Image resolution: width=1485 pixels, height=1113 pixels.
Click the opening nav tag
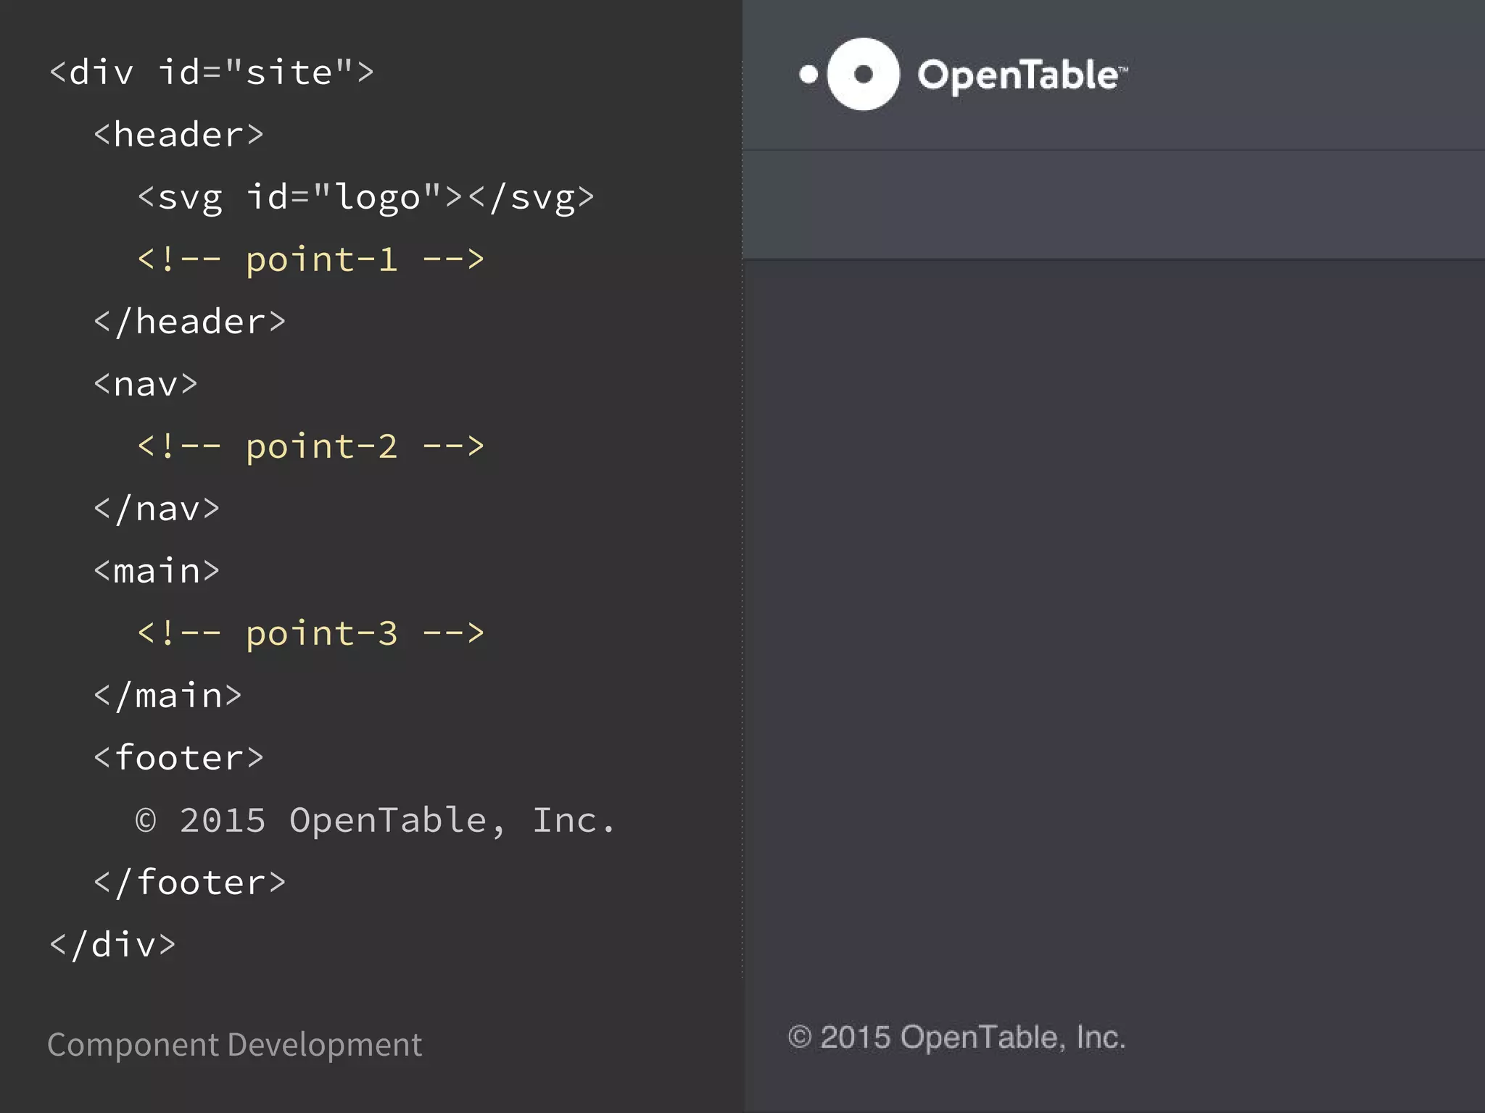point(145,384)
